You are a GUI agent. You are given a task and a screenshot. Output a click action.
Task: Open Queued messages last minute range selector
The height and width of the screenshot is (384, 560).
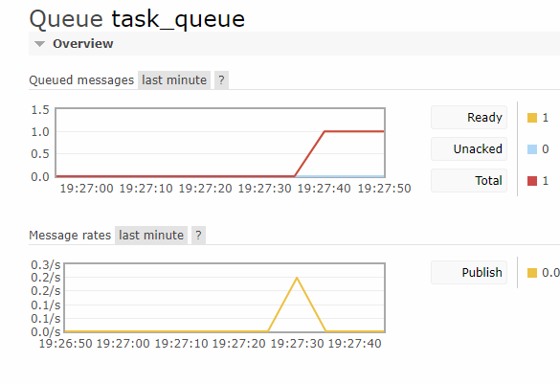coord(174,80)
